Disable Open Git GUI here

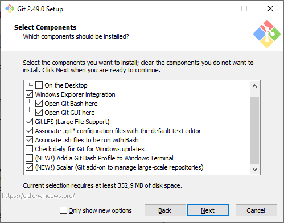pyautogui.click(x=39, y=113)
